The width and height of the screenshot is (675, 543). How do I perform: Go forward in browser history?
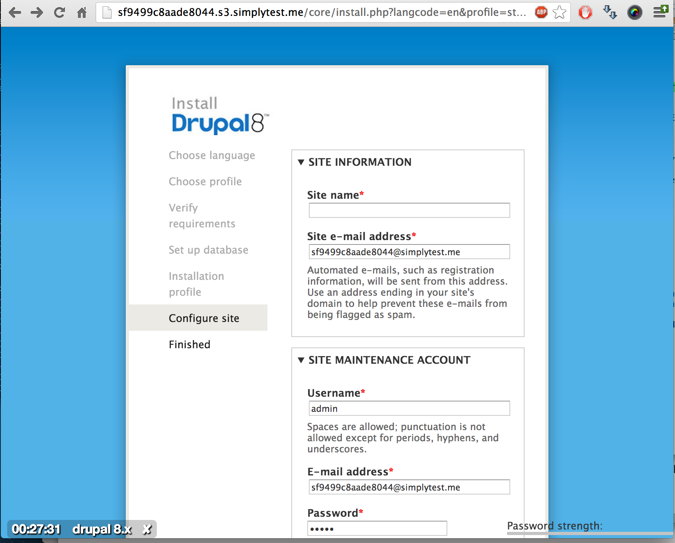point(37,13)
